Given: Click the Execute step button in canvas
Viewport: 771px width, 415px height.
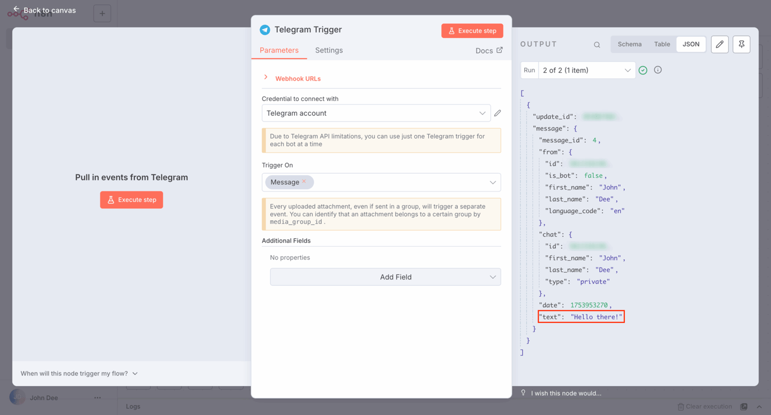Looking at the screenshot, I should (132, 200).
